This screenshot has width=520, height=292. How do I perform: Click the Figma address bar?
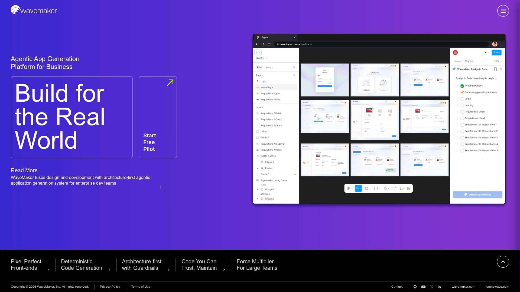coord(381,44)
